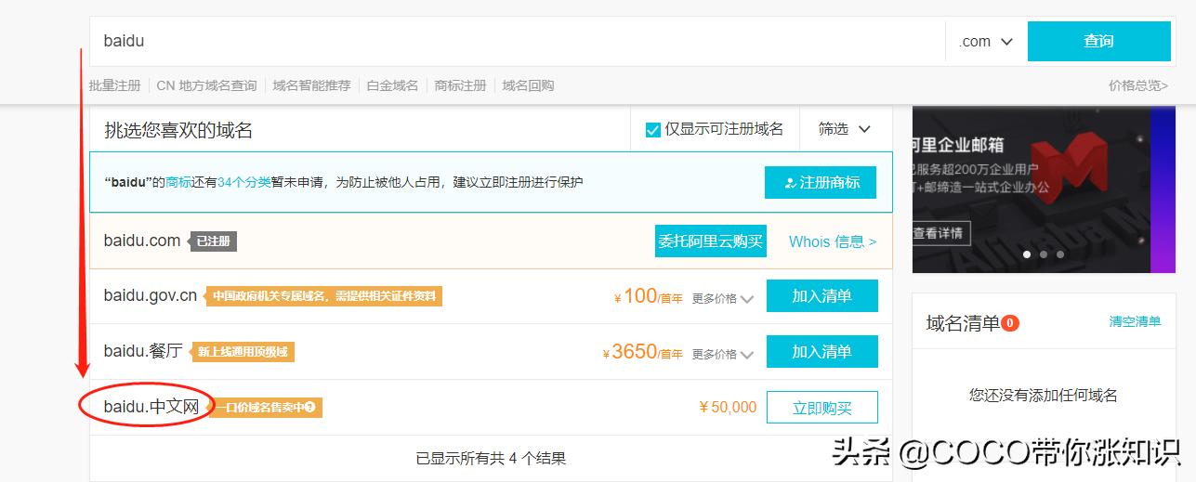Expand the 筛选 filter dropdown

point(844,129)
